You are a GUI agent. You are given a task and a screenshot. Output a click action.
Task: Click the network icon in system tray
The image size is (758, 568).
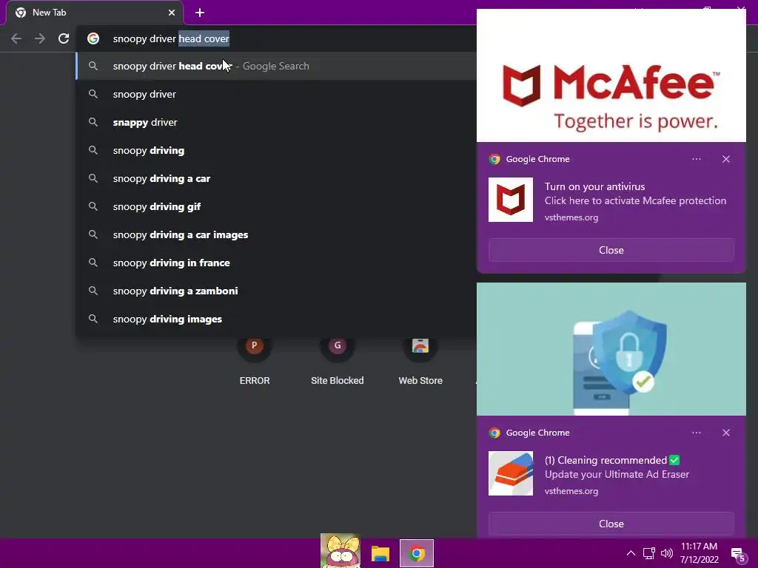(x=648, y=553)
